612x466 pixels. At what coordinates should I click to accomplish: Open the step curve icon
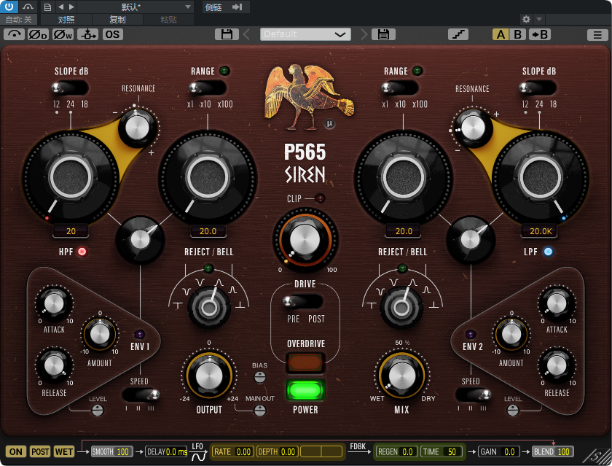(x=458, y=34)
